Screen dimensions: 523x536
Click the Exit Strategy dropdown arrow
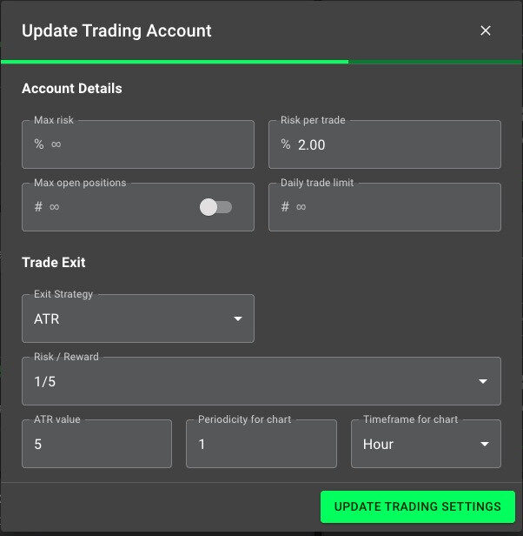pyautogui.click(x=238, y=318)
